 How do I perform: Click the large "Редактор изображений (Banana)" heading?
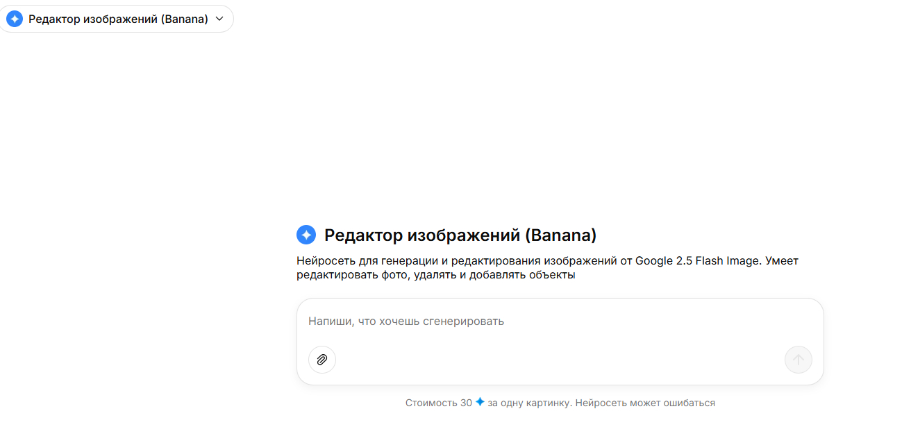(460, 235)
